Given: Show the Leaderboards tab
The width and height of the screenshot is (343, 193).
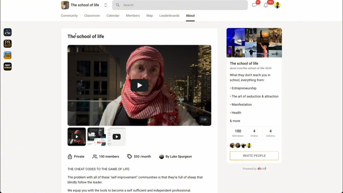Looking at the screenshot, I should point(169,16).
